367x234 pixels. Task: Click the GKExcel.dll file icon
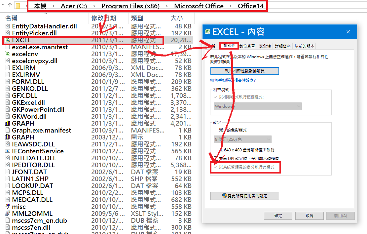tap(8, 102)
